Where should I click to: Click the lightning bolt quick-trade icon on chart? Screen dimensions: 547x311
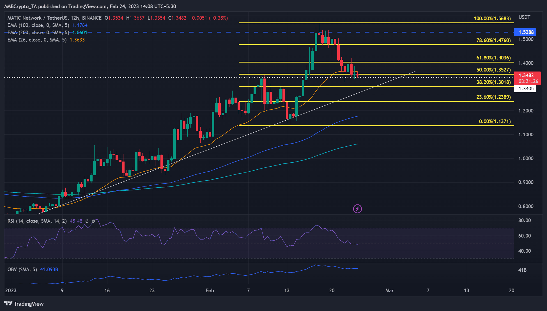(x=357, y=209)
